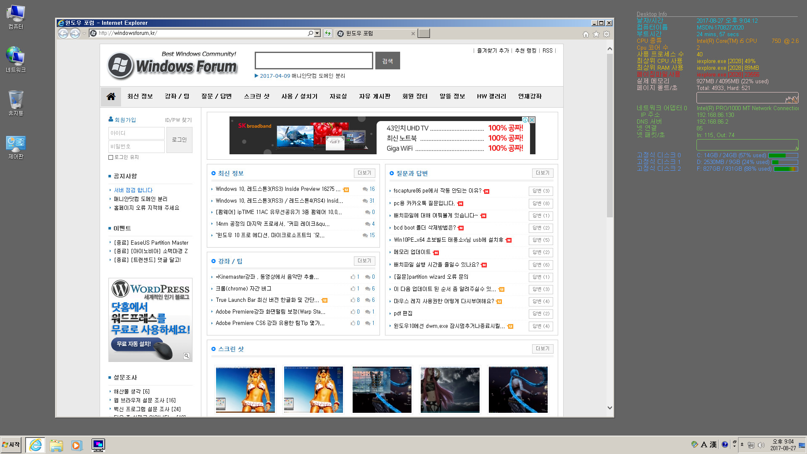Click 더보기 in the 스크린 샷 section
This screenshot has height=454, width=807.
tap(543, 348)
